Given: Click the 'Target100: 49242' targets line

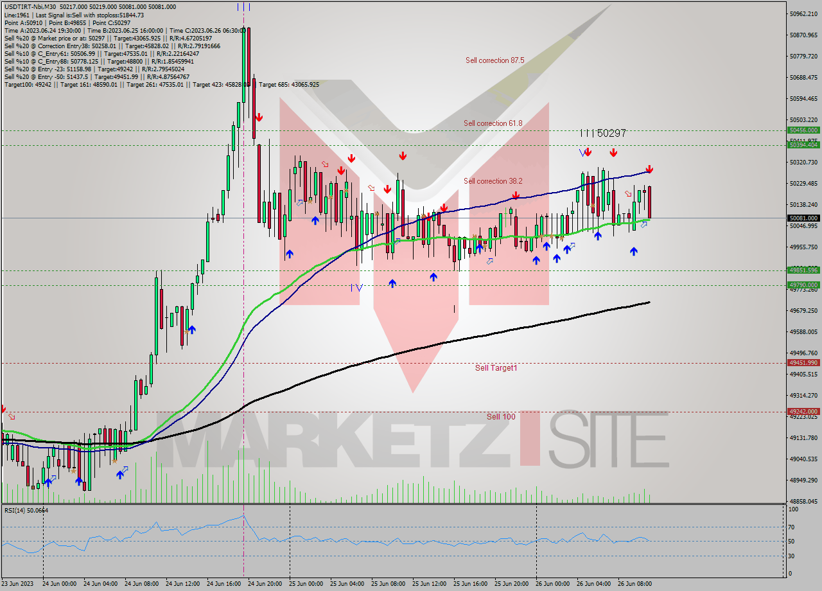Looking at the screenshot, I should click(161, 84).
